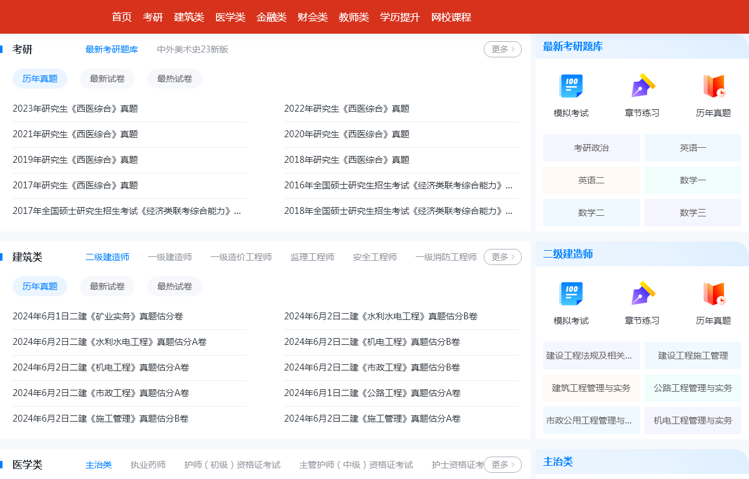Open 网校课程 in top navigation bar
The width and height of the screenshot is (749, 479).
[x=451, y=17]
